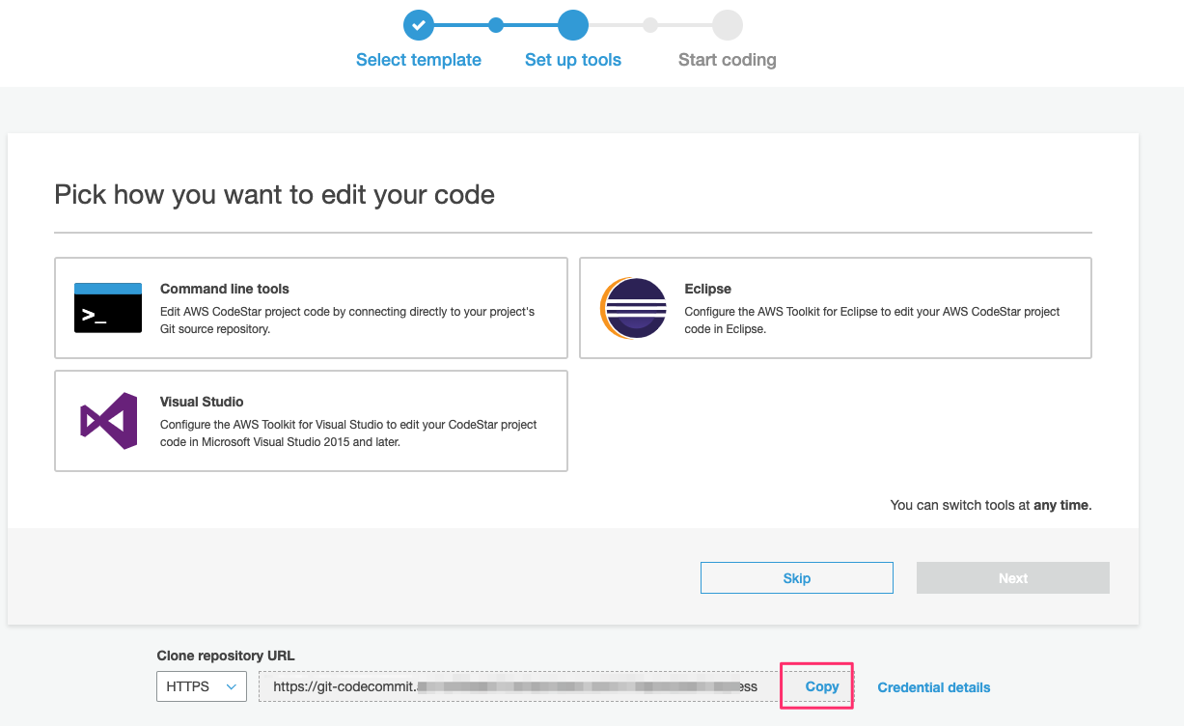Click the Set up tools step circle
This screenshot has height=726, width=1184.
click(573, 25)
